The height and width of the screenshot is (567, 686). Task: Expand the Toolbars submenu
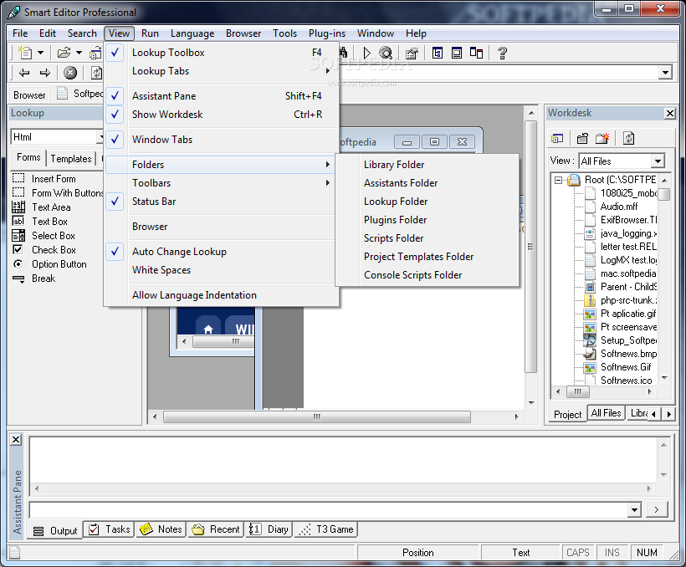pyautogui.click(x=222, y=183)
